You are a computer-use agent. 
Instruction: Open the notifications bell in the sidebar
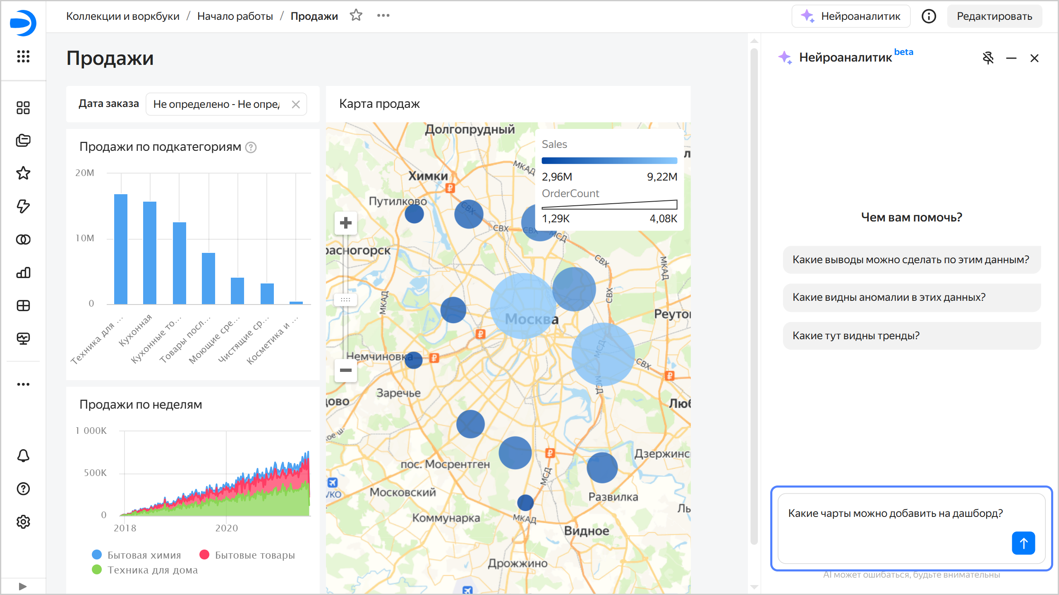tap(23, 456)
